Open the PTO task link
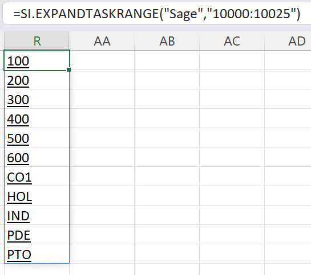The image size is (311, 275). [19, 255]
